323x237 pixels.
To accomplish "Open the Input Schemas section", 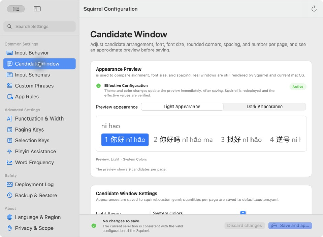I will pyautogui.click(x=40, y=75).
